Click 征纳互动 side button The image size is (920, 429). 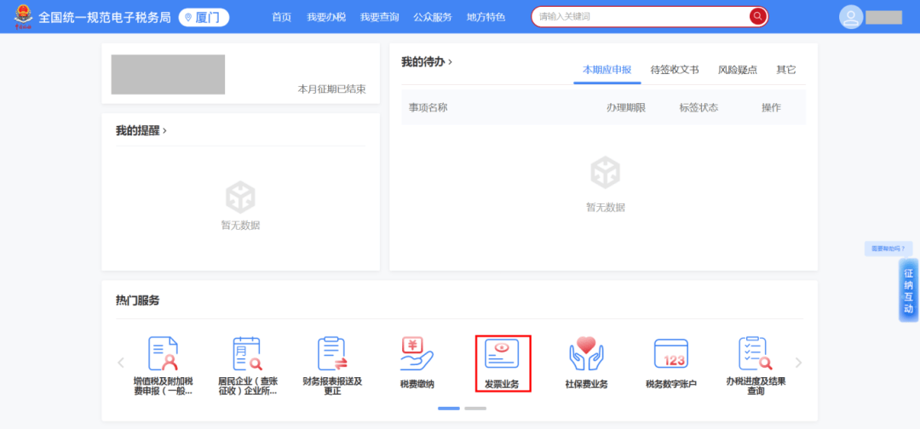(x=908, y=291)
